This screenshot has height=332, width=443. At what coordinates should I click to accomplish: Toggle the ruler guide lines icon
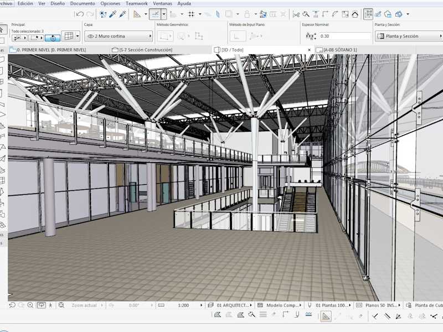click(x=137, y=14)
